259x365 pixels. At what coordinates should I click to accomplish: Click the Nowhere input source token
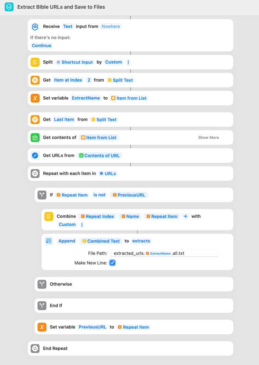pos(110,26)
